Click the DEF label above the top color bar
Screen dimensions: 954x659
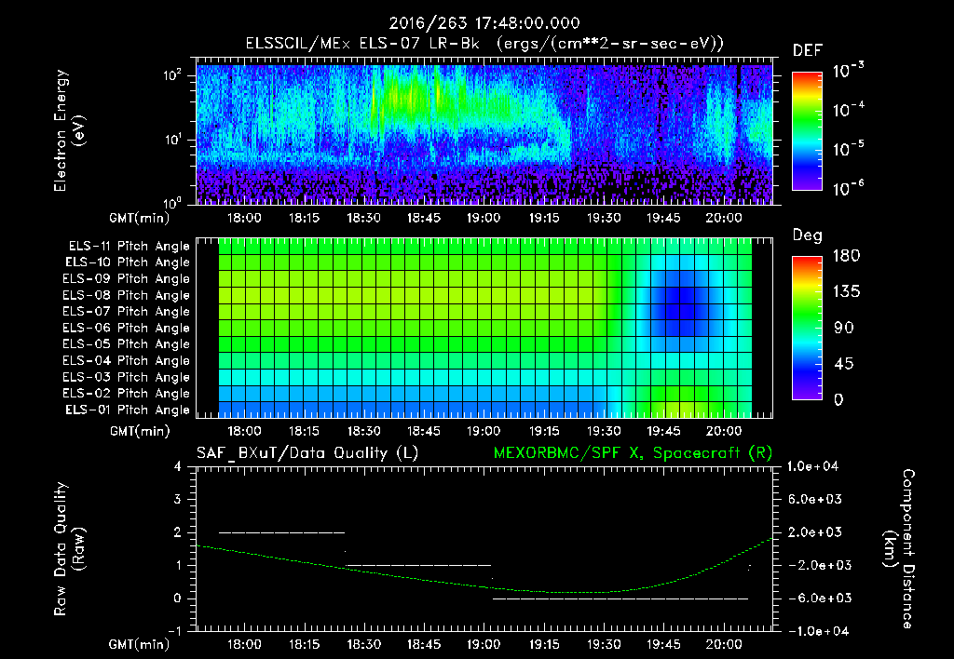808,51
